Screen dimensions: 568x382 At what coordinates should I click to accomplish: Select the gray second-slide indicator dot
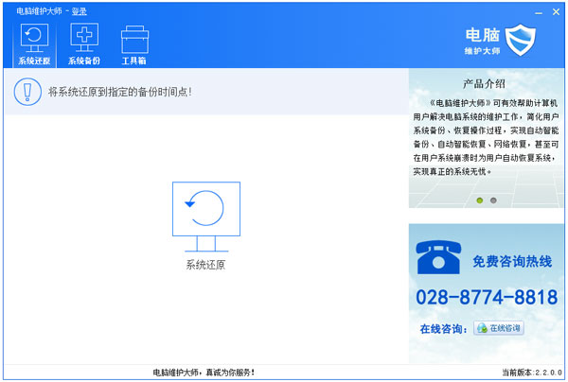[493, 200]
